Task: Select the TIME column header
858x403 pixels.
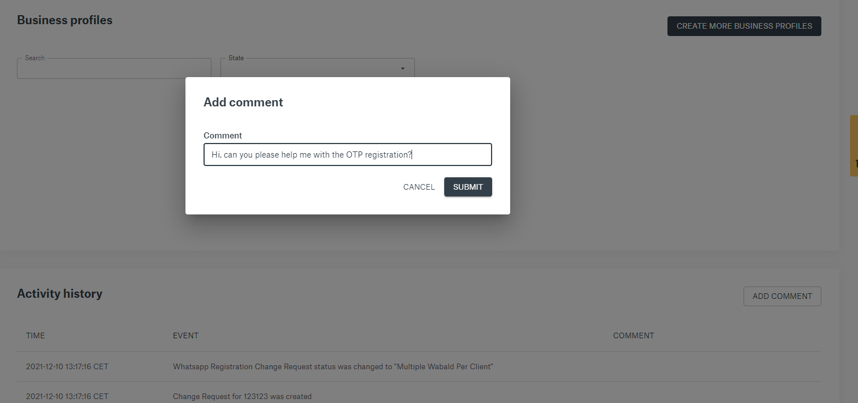Action: [x=36, y=335]
